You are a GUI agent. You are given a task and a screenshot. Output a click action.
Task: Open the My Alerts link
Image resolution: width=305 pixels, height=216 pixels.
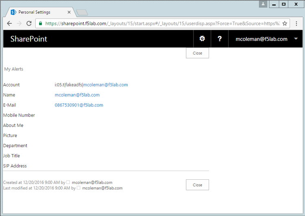[13, 69]
